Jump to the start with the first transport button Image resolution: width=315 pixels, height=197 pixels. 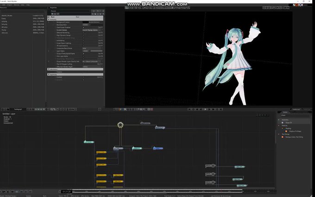click(x=189, y=109)
